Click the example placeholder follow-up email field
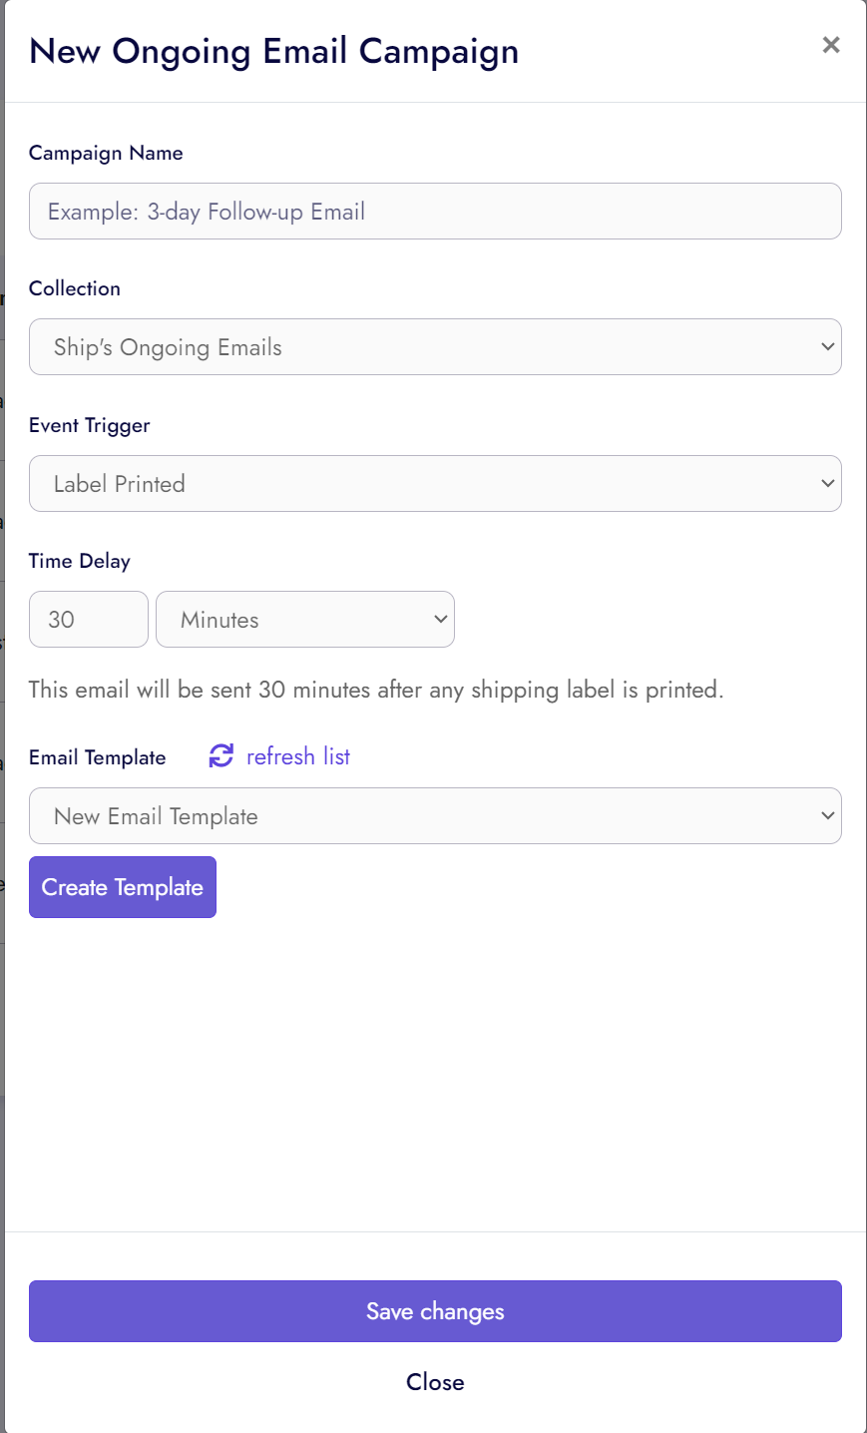The image size is (867, 1433). tap(435, 211)
